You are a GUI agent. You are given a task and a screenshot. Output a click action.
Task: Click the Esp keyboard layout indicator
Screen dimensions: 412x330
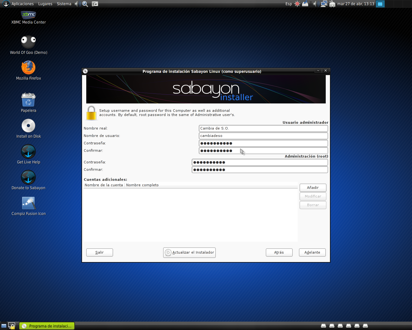click(x=289, y=4)
